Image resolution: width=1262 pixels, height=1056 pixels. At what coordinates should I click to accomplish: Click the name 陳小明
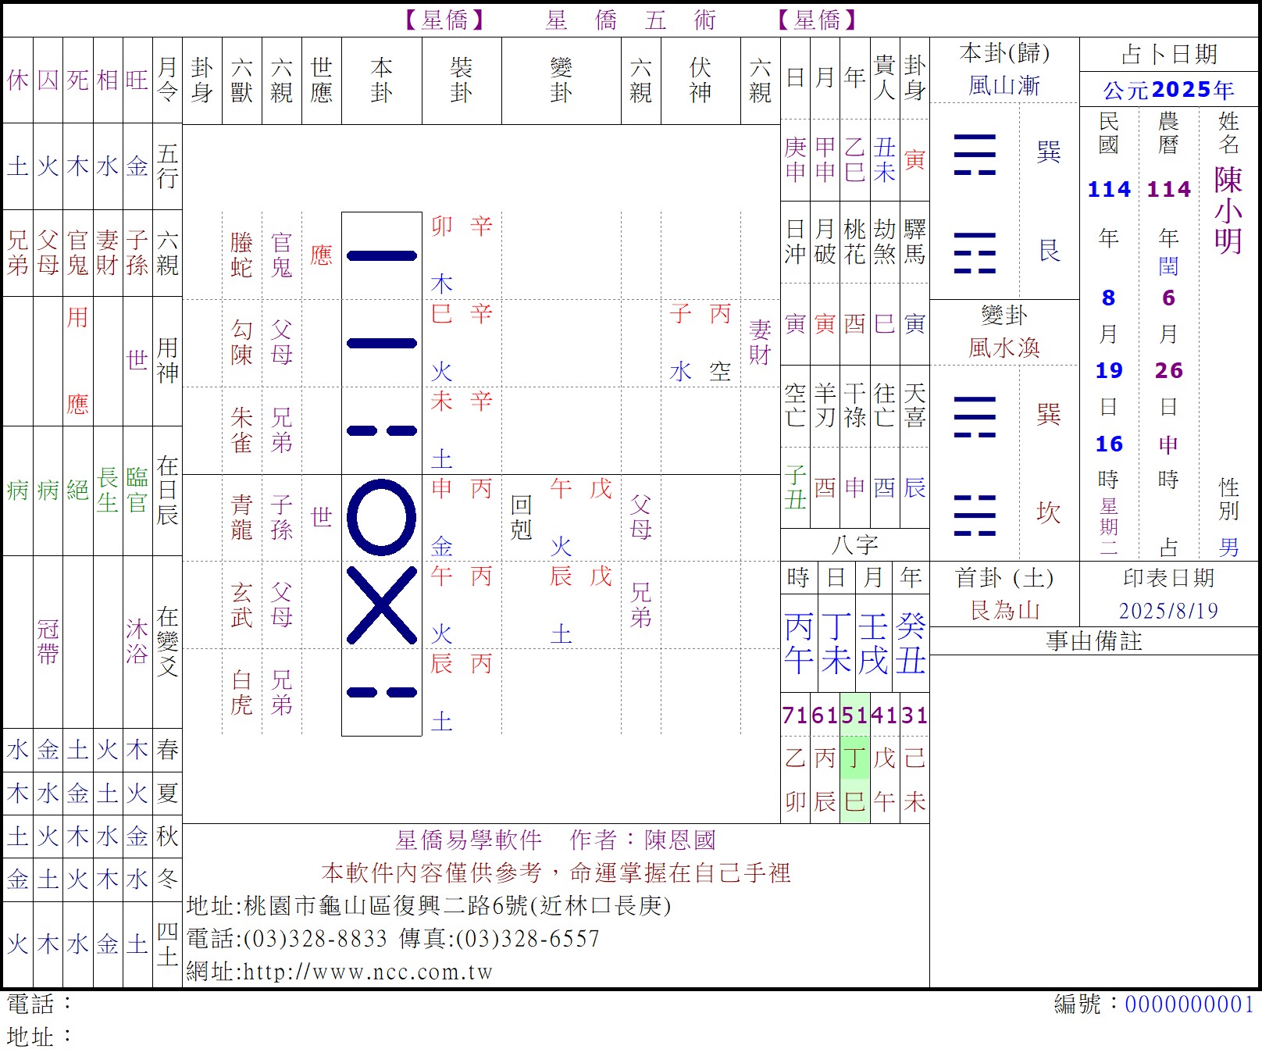[1228, 211]
